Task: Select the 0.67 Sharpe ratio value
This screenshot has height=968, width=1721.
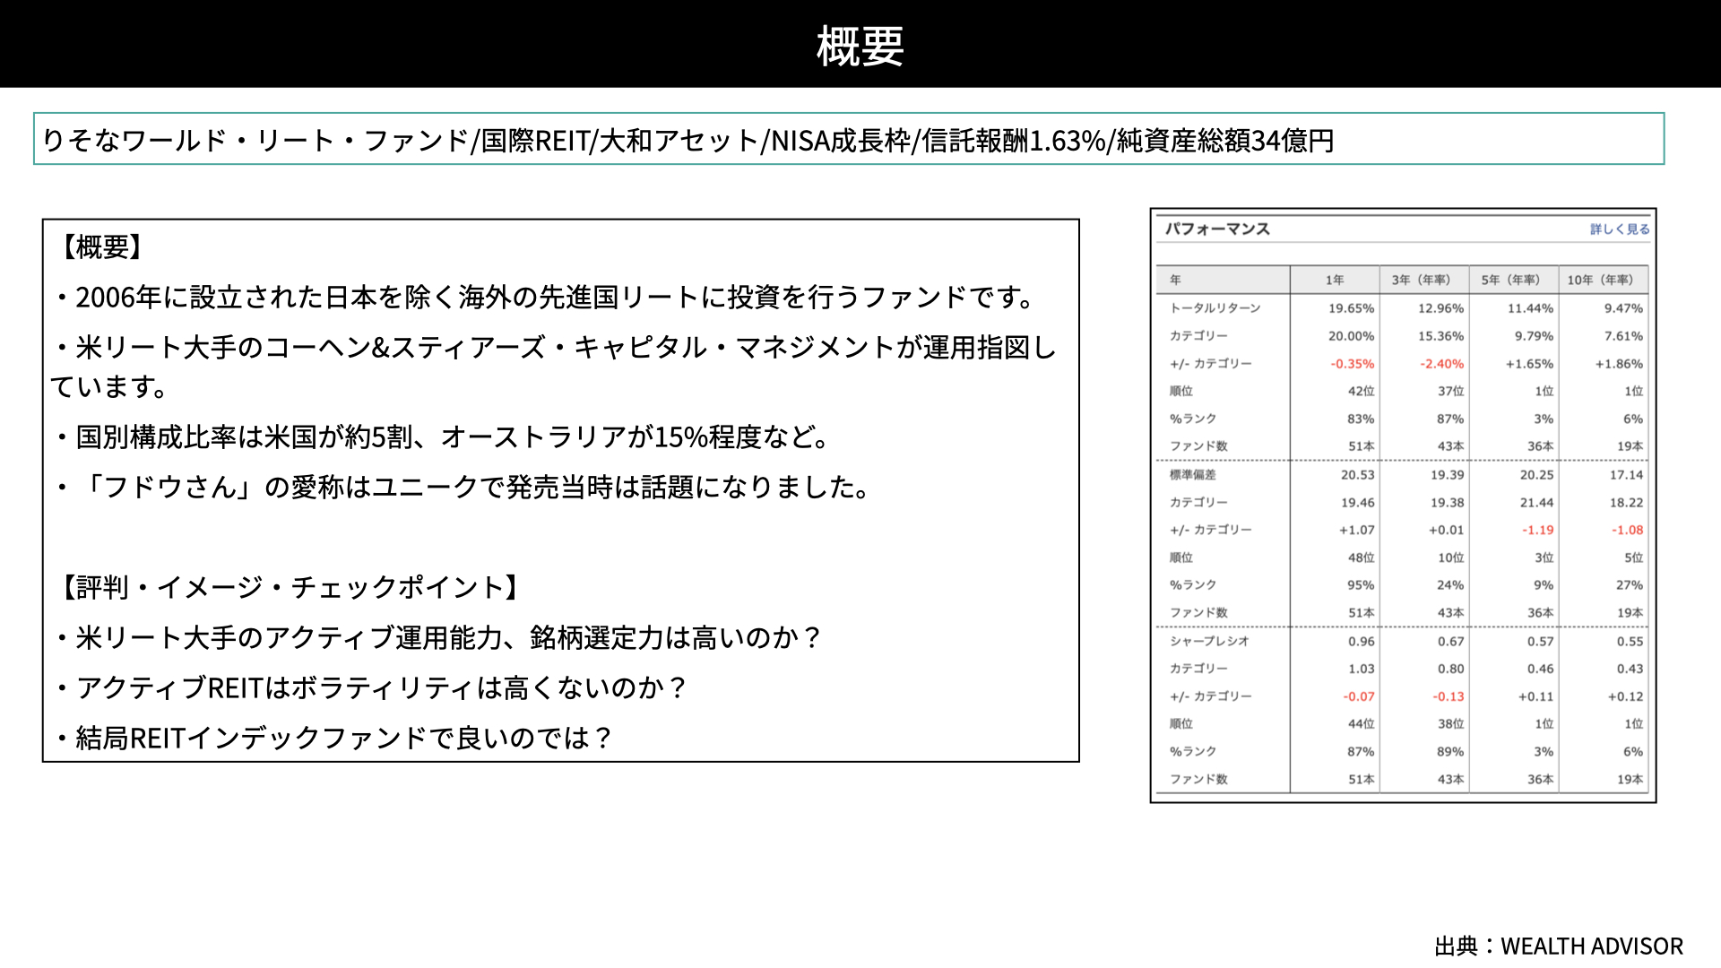Action: pos(1450,642)
